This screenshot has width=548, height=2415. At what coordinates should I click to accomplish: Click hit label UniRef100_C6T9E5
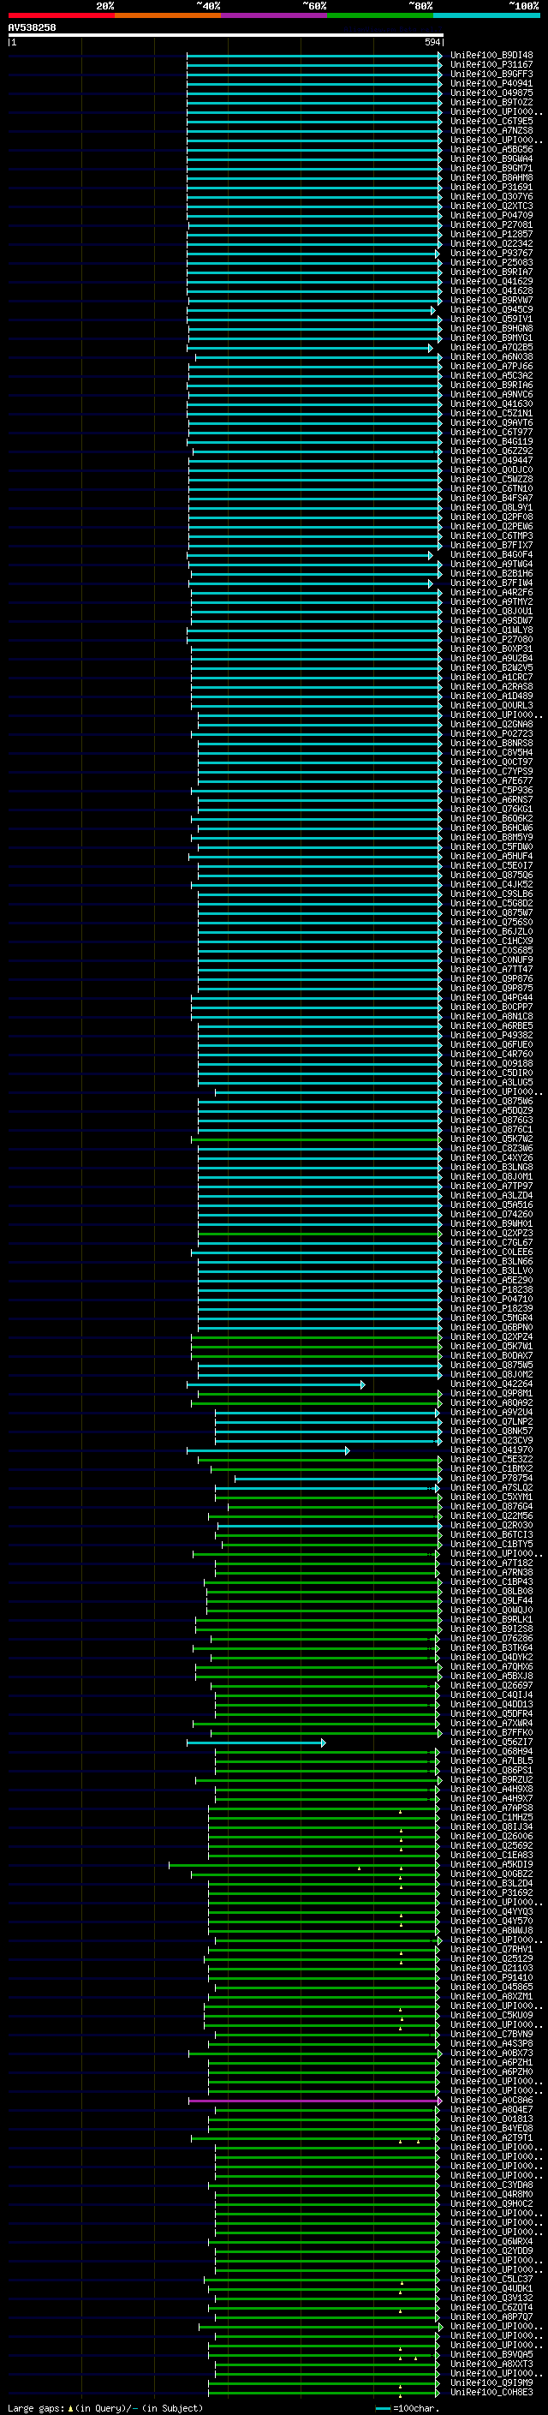(x=491, y=121)
